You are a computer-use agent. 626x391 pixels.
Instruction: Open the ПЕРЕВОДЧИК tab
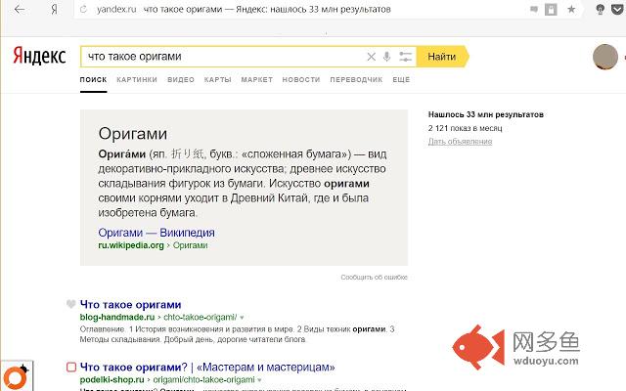tap(356, 80)
